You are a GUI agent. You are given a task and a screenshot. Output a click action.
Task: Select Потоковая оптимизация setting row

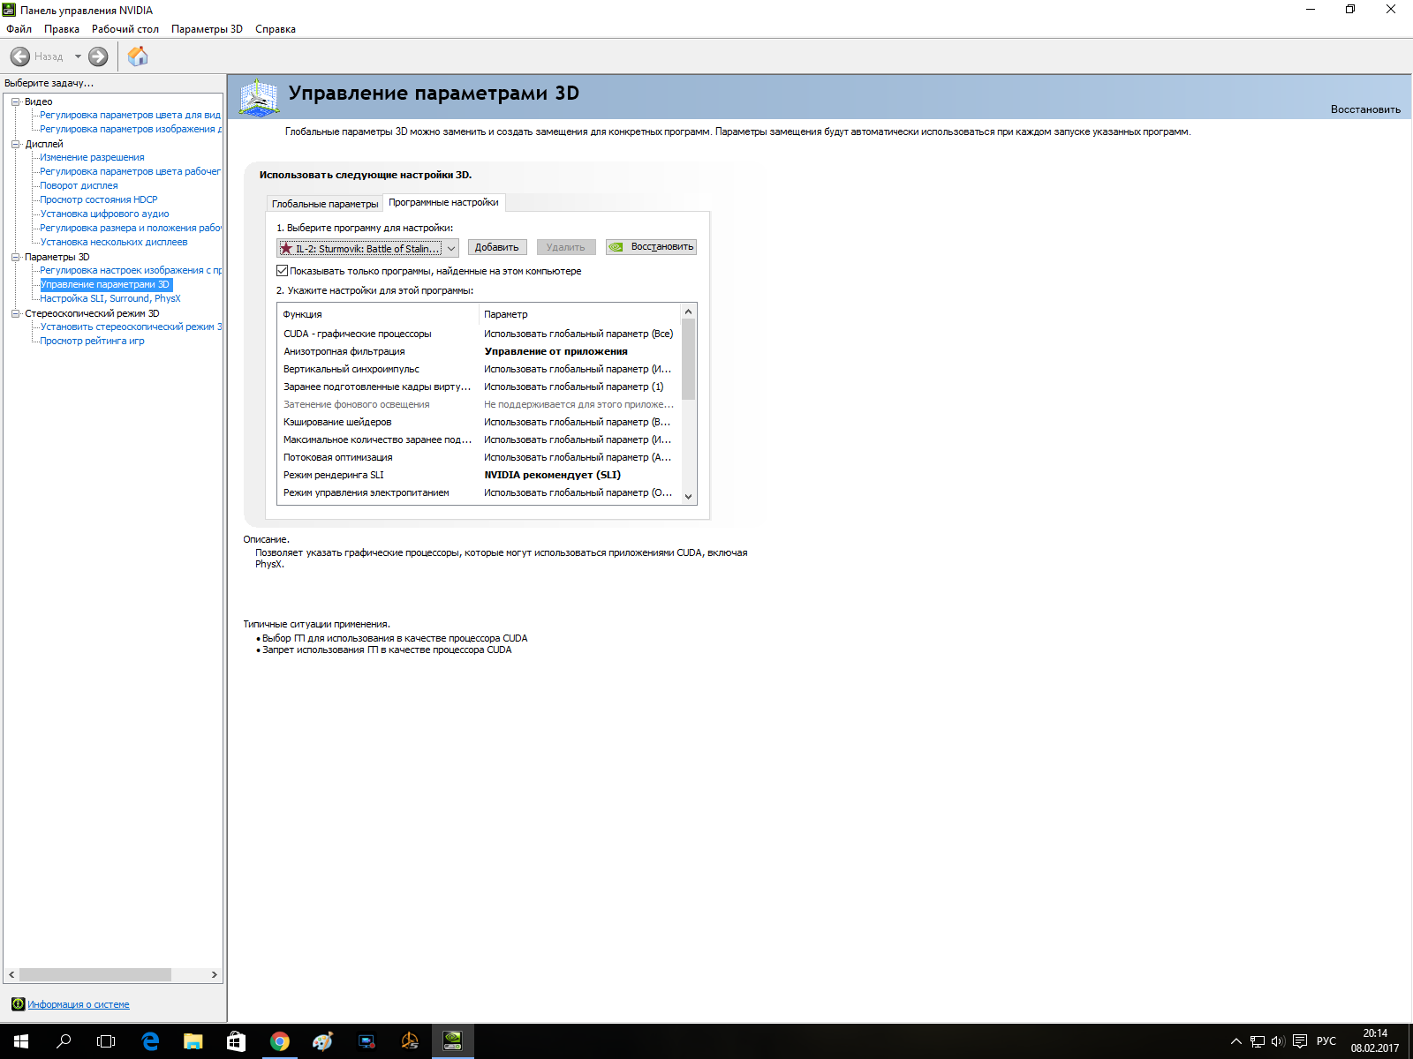[x=480, y=457]
